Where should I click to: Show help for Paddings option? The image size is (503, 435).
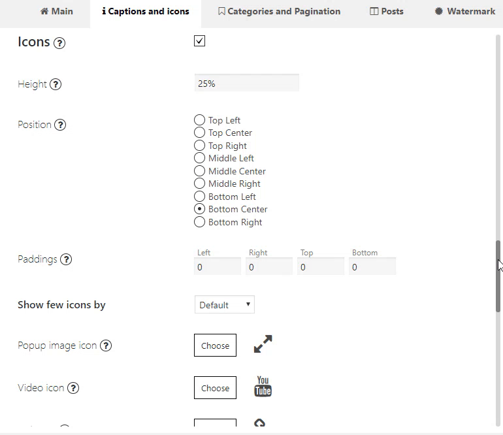[66, 259]
